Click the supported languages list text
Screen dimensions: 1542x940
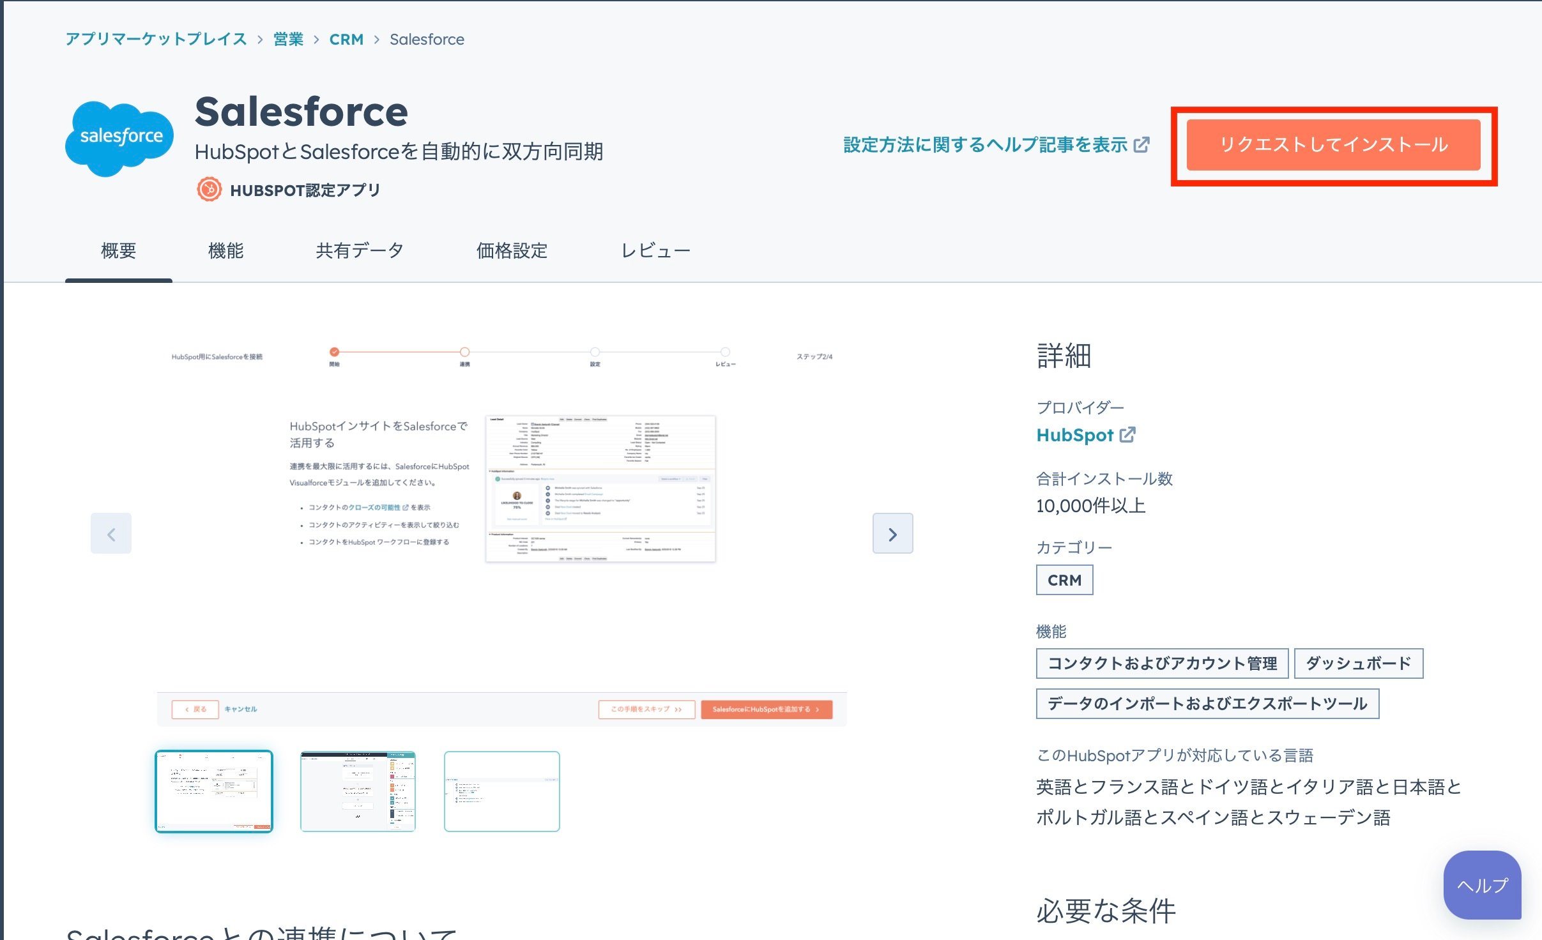click(1249, 802)
